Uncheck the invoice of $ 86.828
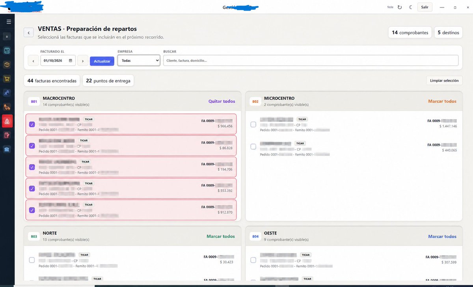Screen dimensions: 473x287 coord(32,146)
